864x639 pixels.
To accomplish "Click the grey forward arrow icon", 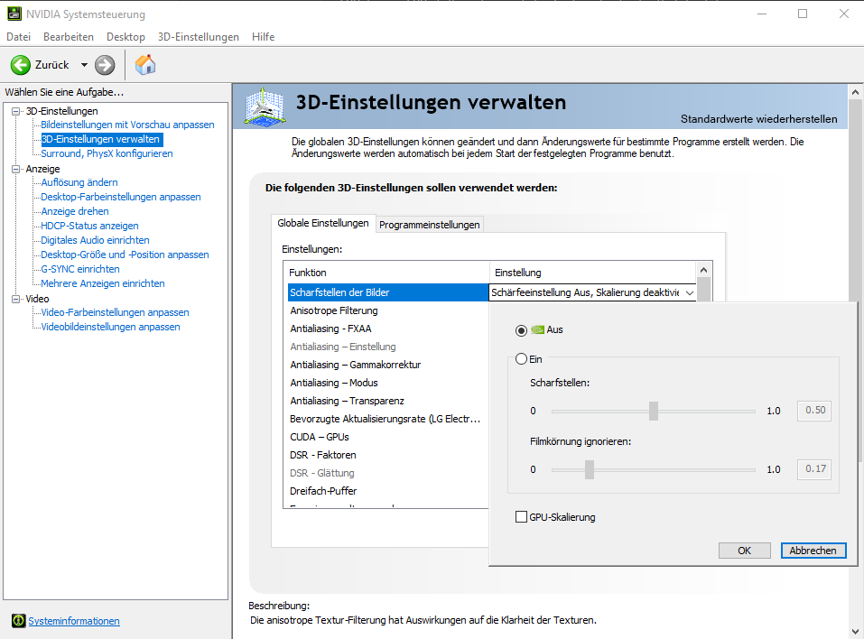I will (x=105, y=65).
